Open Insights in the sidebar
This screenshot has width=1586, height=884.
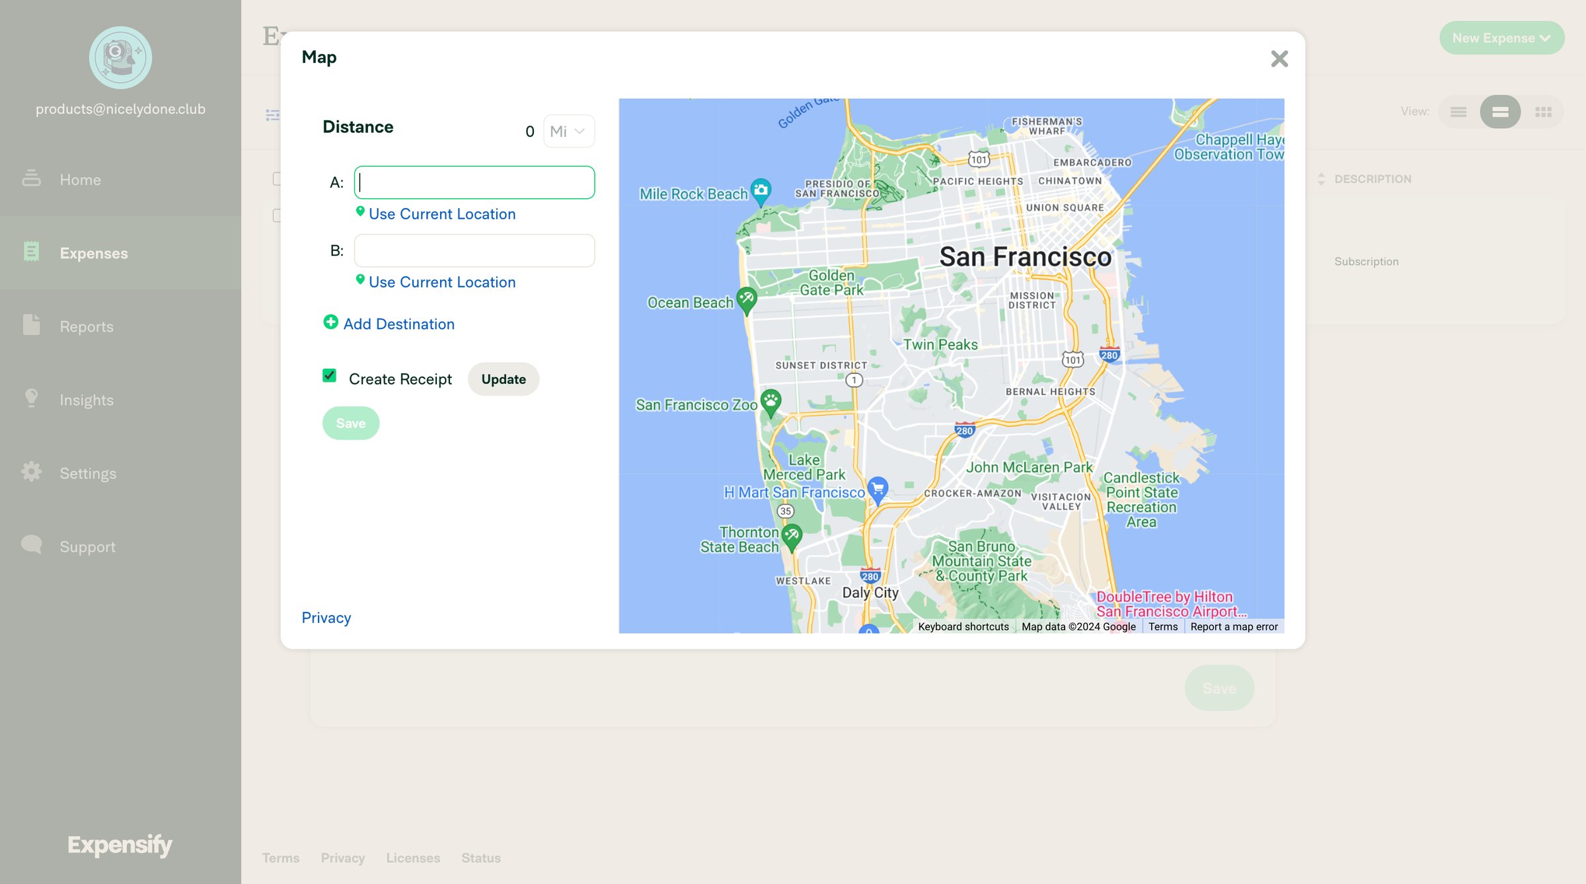pos(120,399)
